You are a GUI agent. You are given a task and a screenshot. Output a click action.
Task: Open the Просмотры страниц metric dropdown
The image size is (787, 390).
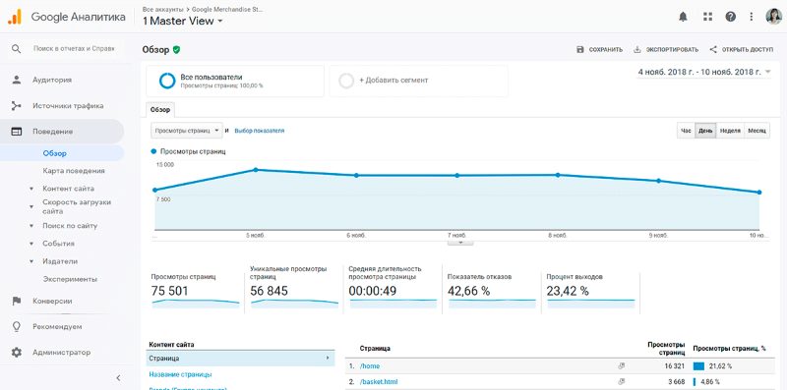187,131
